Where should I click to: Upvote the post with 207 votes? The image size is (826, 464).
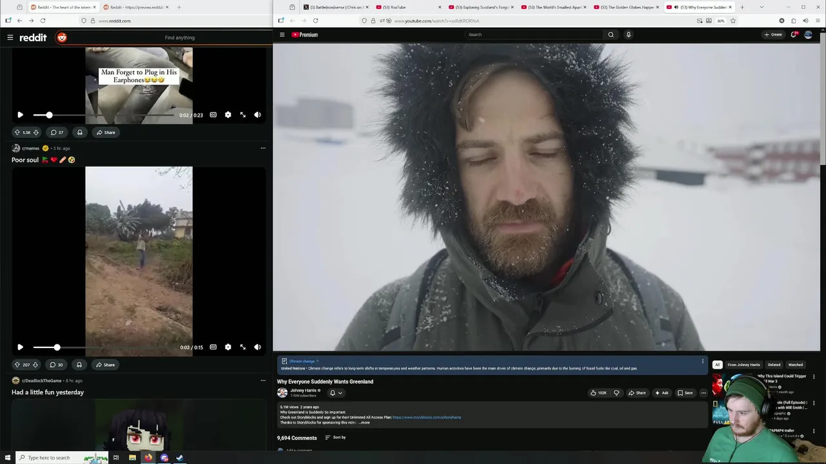click(x=17, y=365)
